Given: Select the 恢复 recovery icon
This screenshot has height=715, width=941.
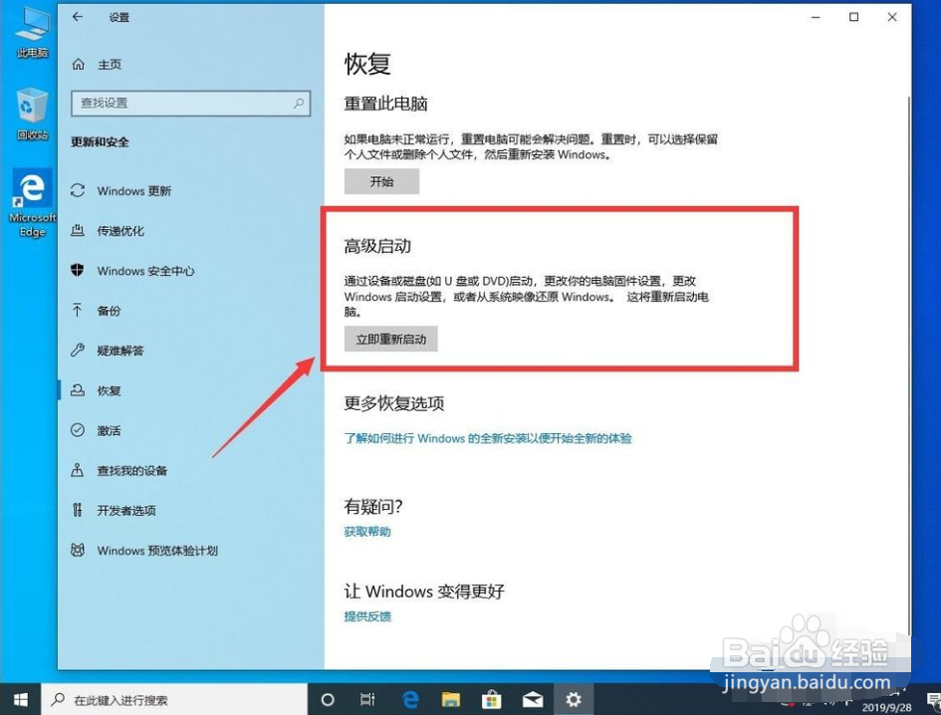Looking at the screenshot, I should click(x=78, y=390).
